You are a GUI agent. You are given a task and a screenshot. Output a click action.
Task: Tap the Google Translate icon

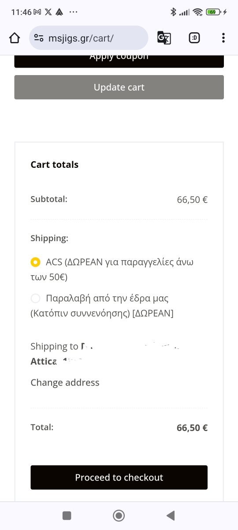coord(164,38)
